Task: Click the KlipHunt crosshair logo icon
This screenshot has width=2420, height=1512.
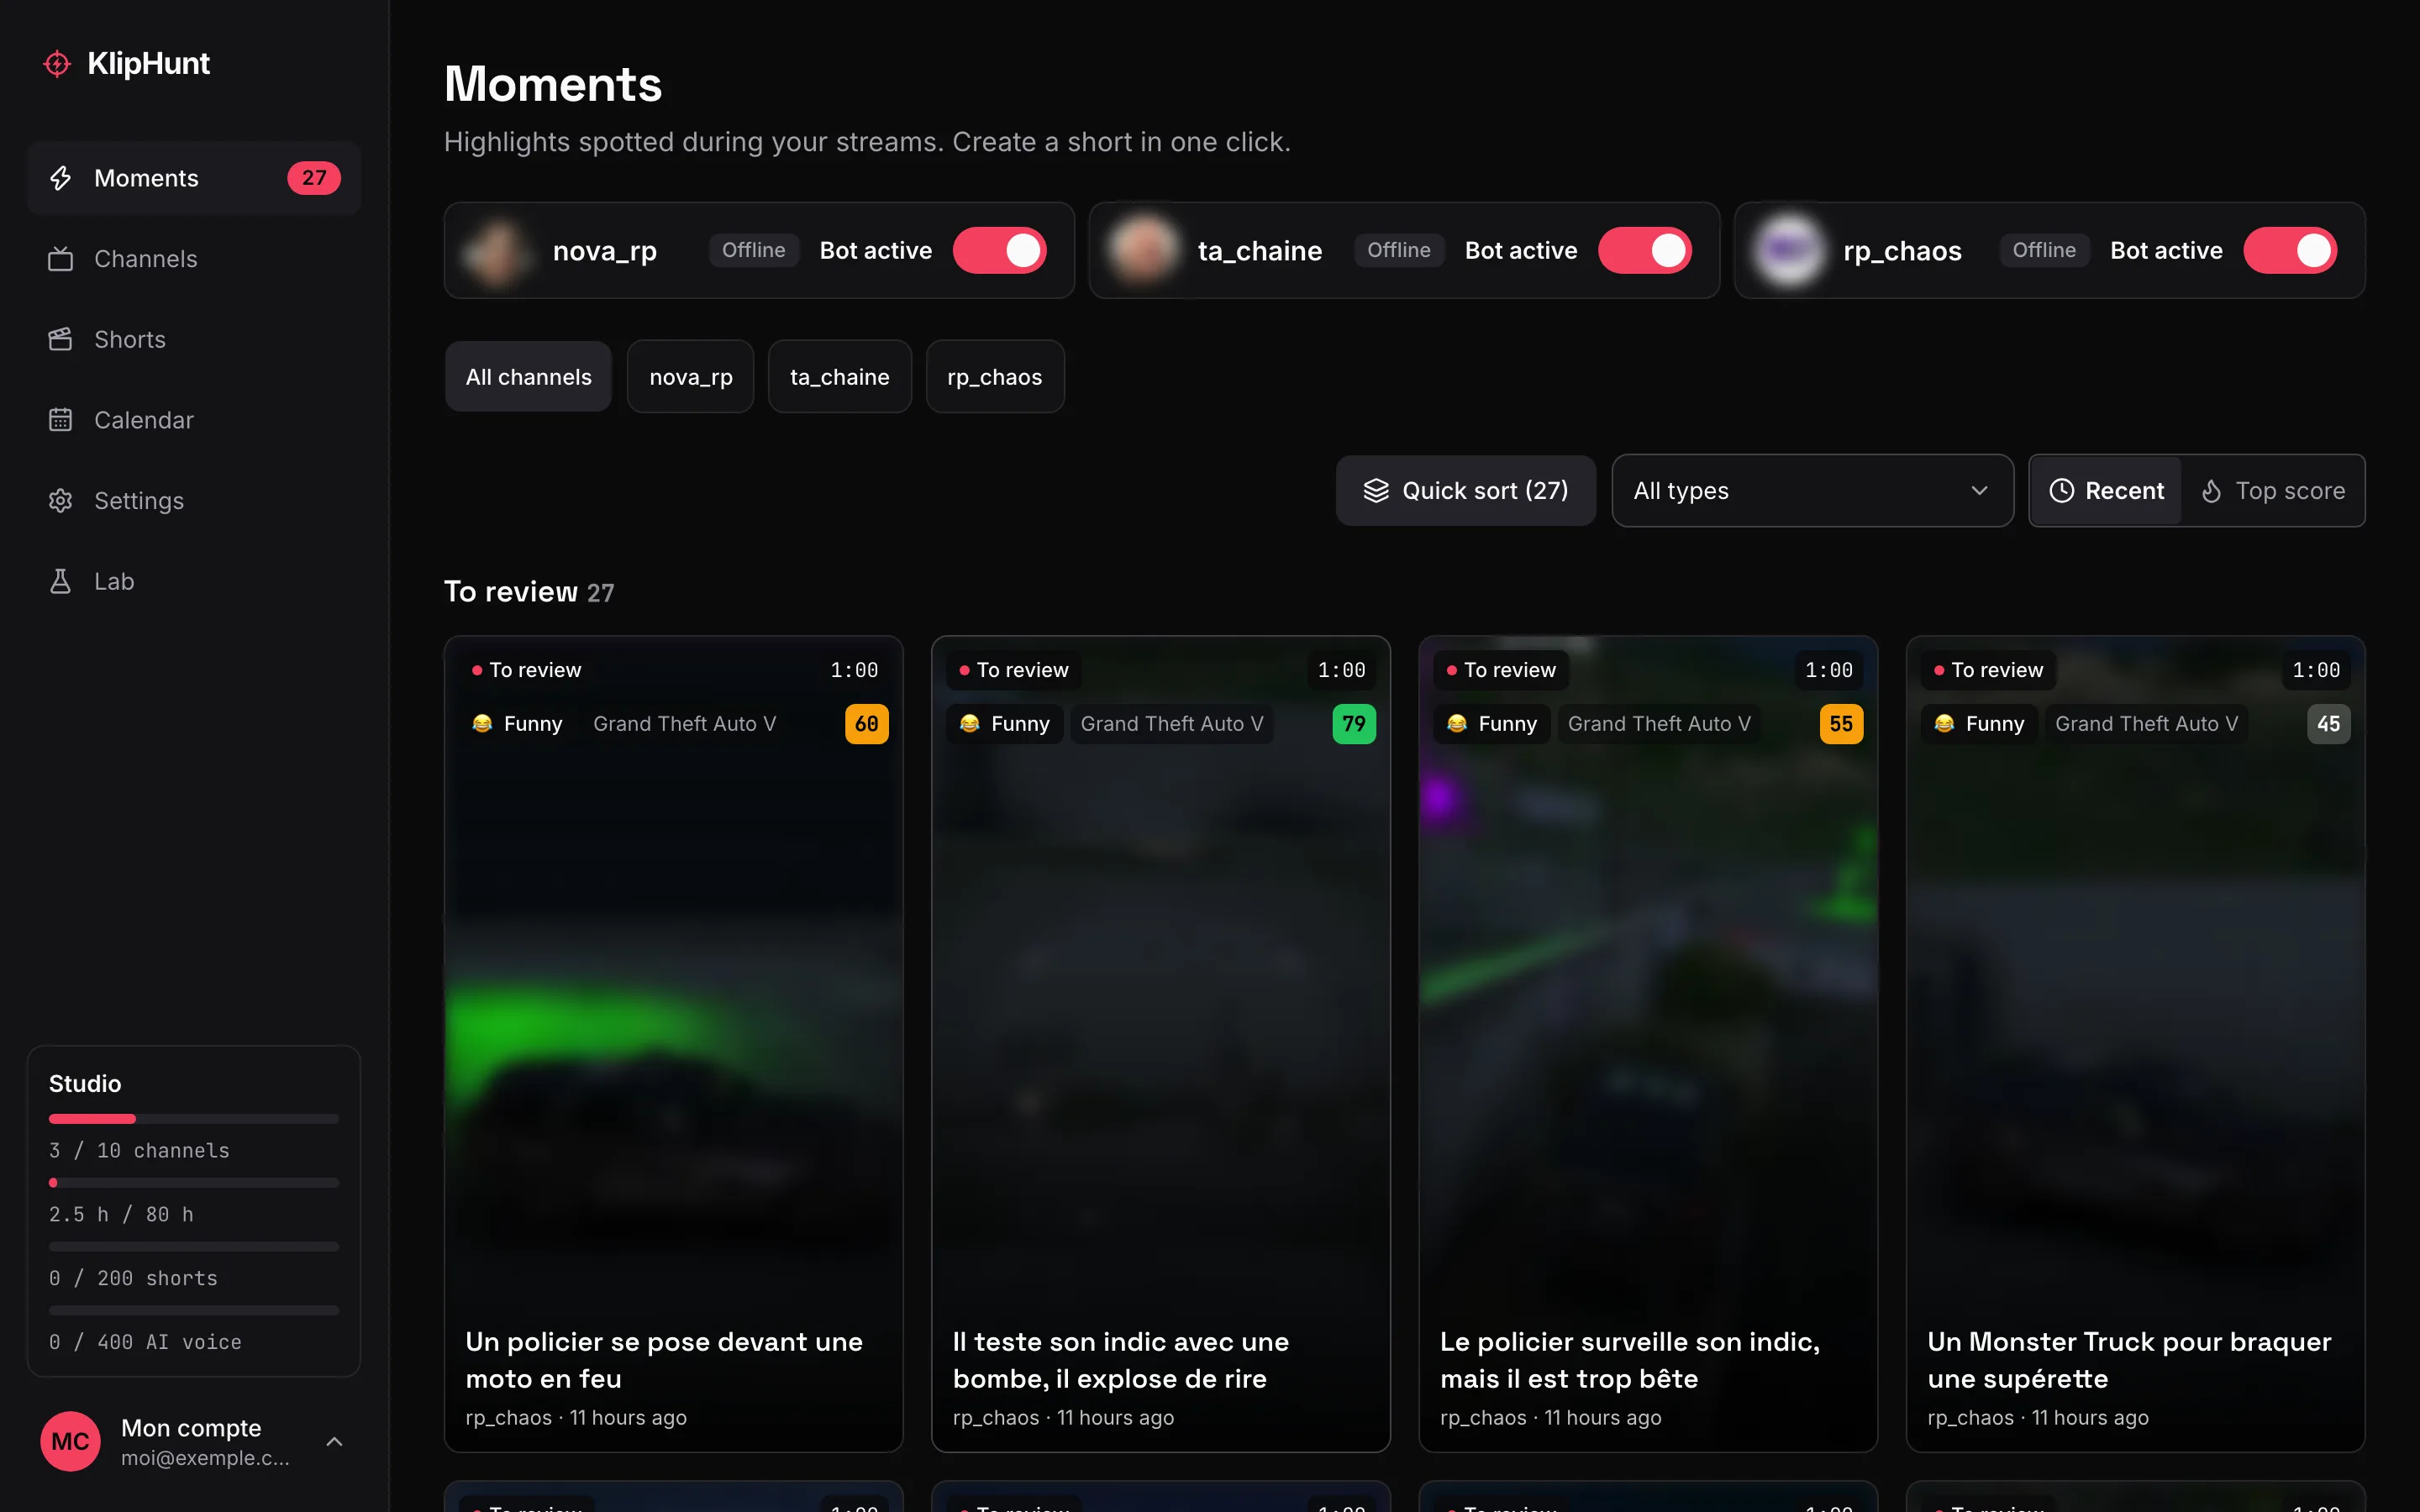Action: 57,64
